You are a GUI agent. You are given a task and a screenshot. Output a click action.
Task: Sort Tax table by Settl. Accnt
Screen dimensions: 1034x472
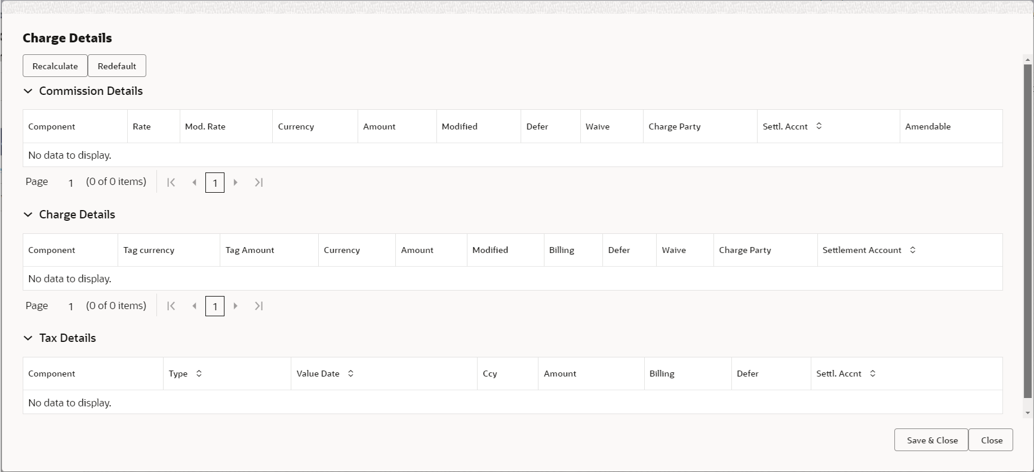873,374
